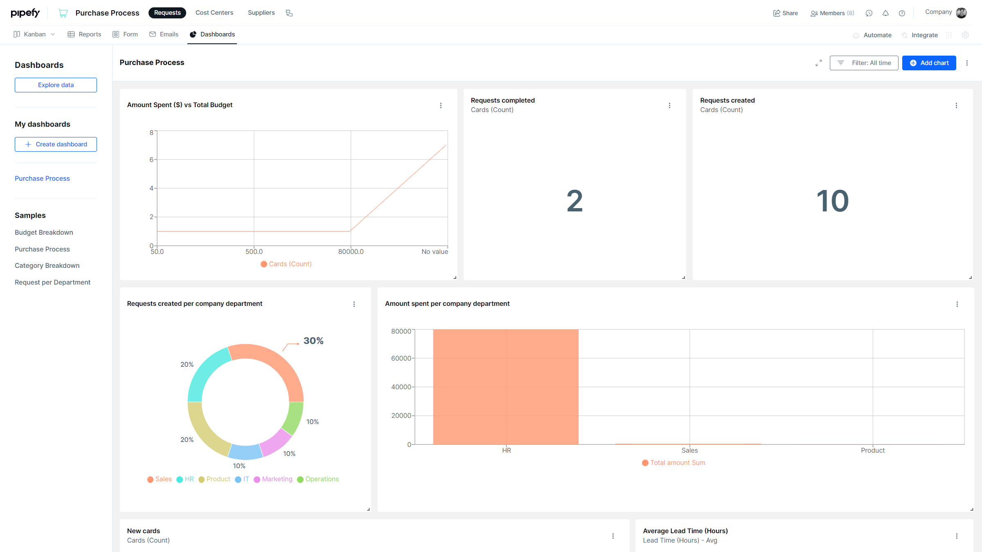Click the Operations green color legend dot
The width and height of the screenshot is (982, 552).
(300, 480)
